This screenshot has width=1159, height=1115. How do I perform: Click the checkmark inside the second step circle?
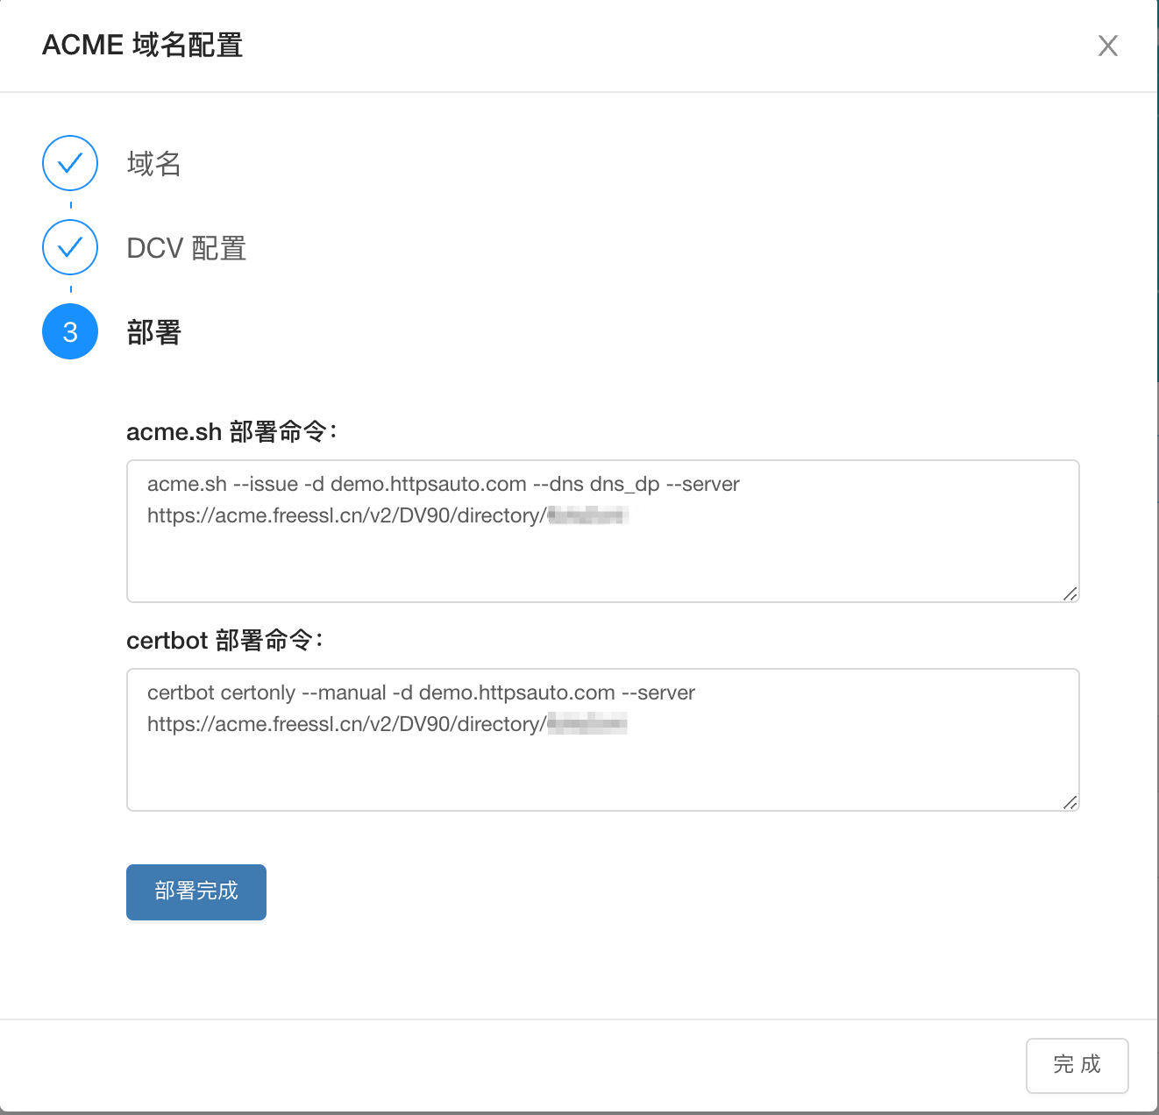pyautogui.click(x=69, y=247)
